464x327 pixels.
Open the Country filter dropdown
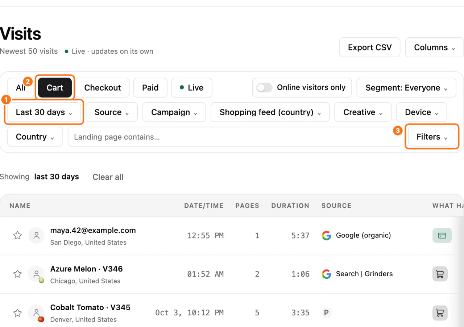point(35,137)
